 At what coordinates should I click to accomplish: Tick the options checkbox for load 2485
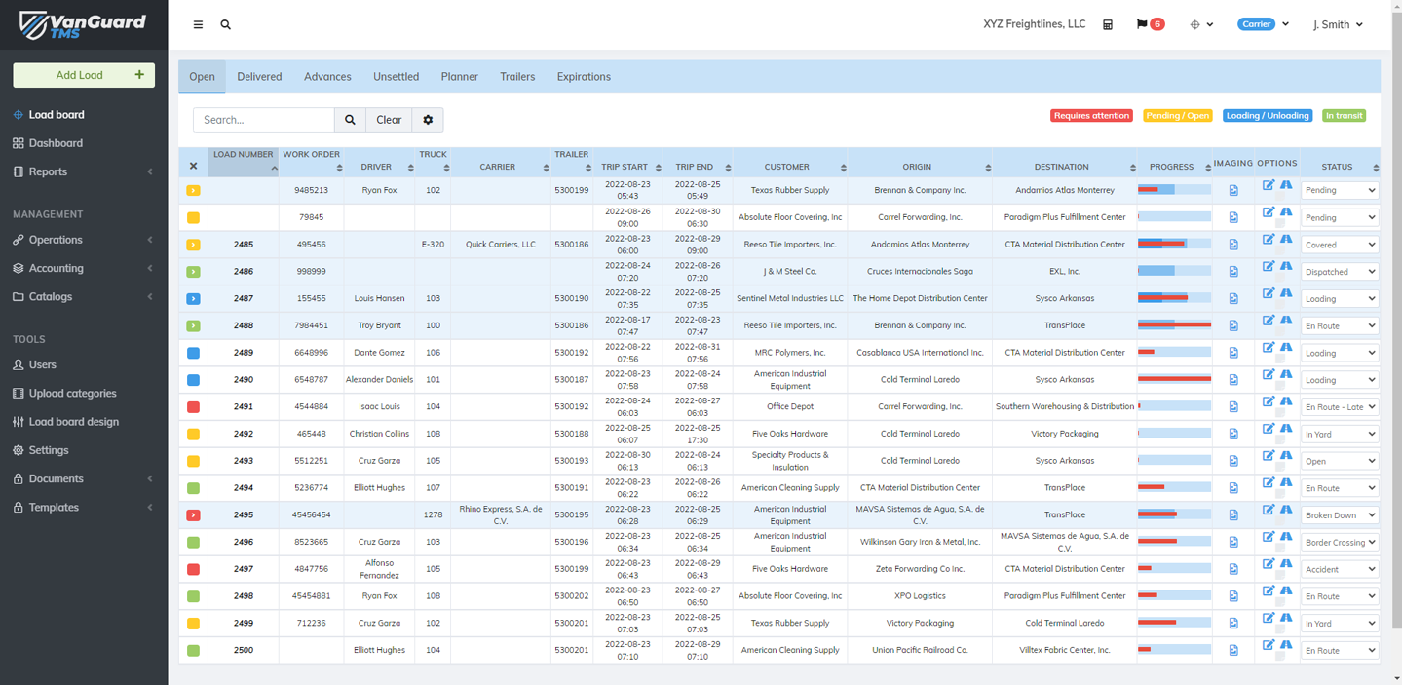point(1279,251)
